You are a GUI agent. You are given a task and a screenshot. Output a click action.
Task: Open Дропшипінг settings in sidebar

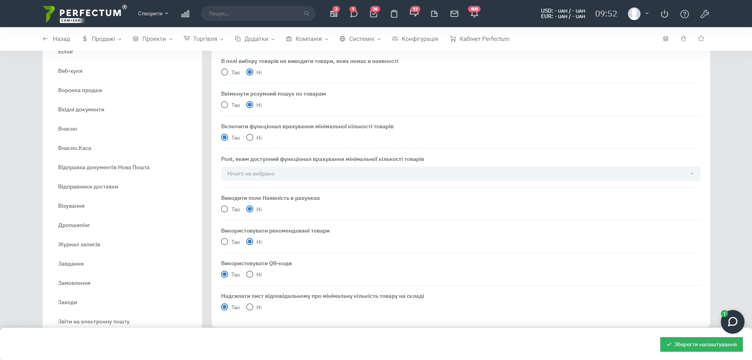[74, 225]
